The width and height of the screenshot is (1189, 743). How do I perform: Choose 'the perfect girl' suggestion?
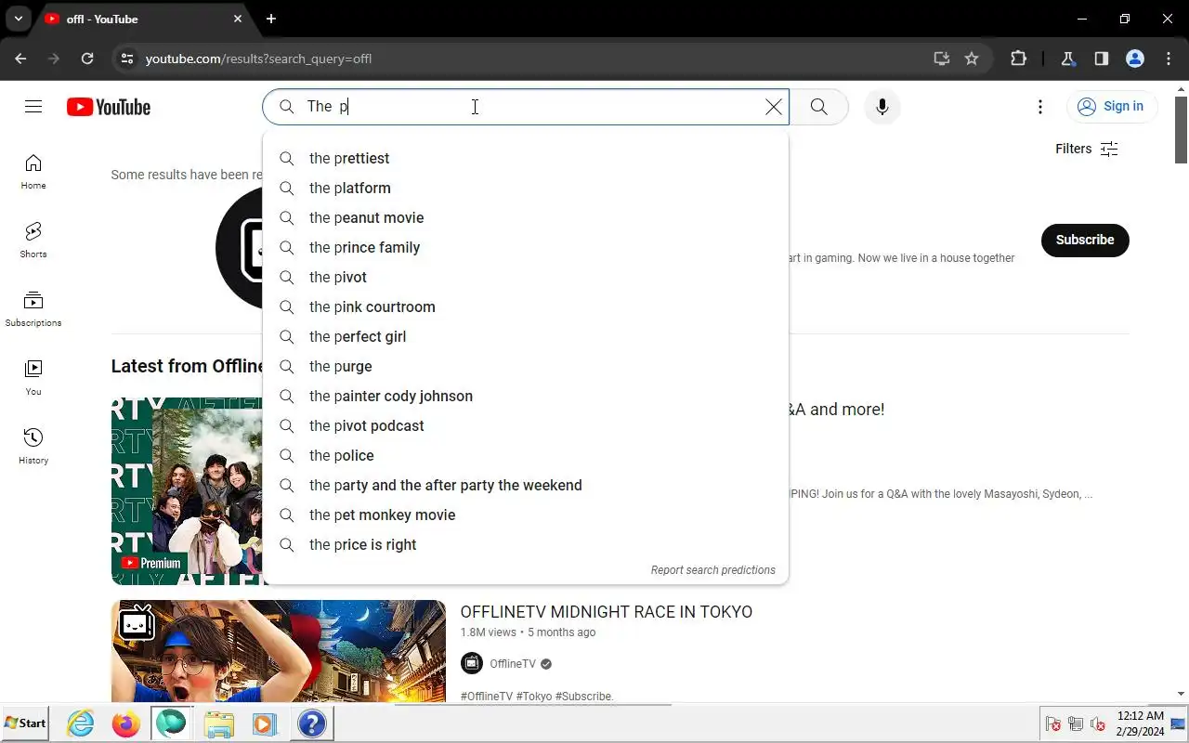[x=526, y=336]
